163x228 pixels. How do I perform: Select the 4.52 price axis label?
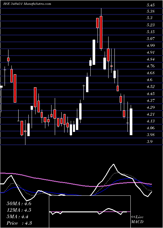click(151, 87)
